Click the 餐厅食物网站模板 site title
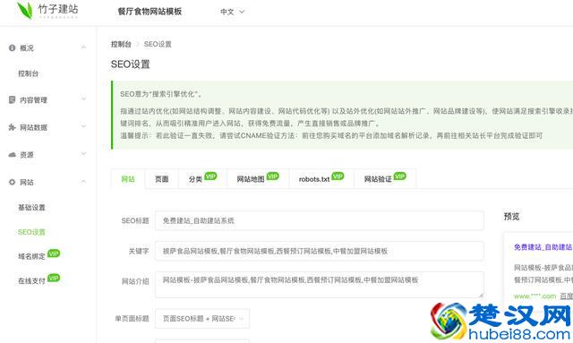Screen dimensions: 573x343 [150, 12]
